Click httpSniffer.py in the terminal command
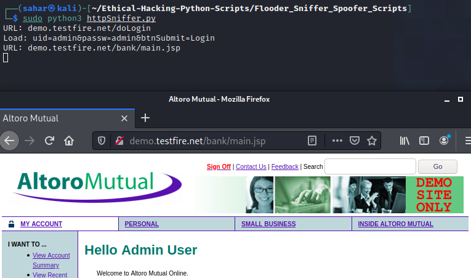This screenshot has height=278, width=471. [x=121, y=18]
